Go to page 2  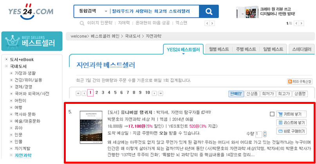click(x=97, y=93)
